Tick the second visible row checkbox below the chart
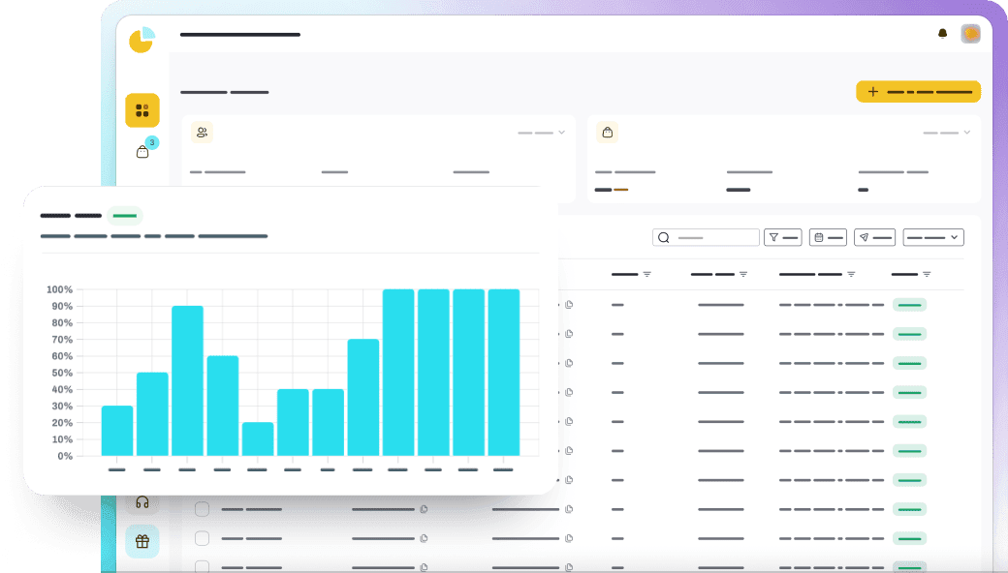 coord(202,538)
